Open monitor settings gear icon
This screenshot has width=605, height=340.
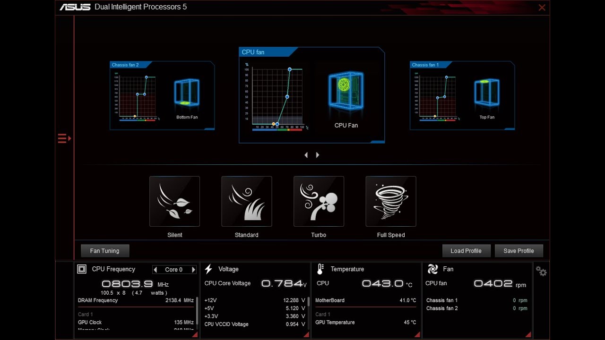tap(541, 272)
